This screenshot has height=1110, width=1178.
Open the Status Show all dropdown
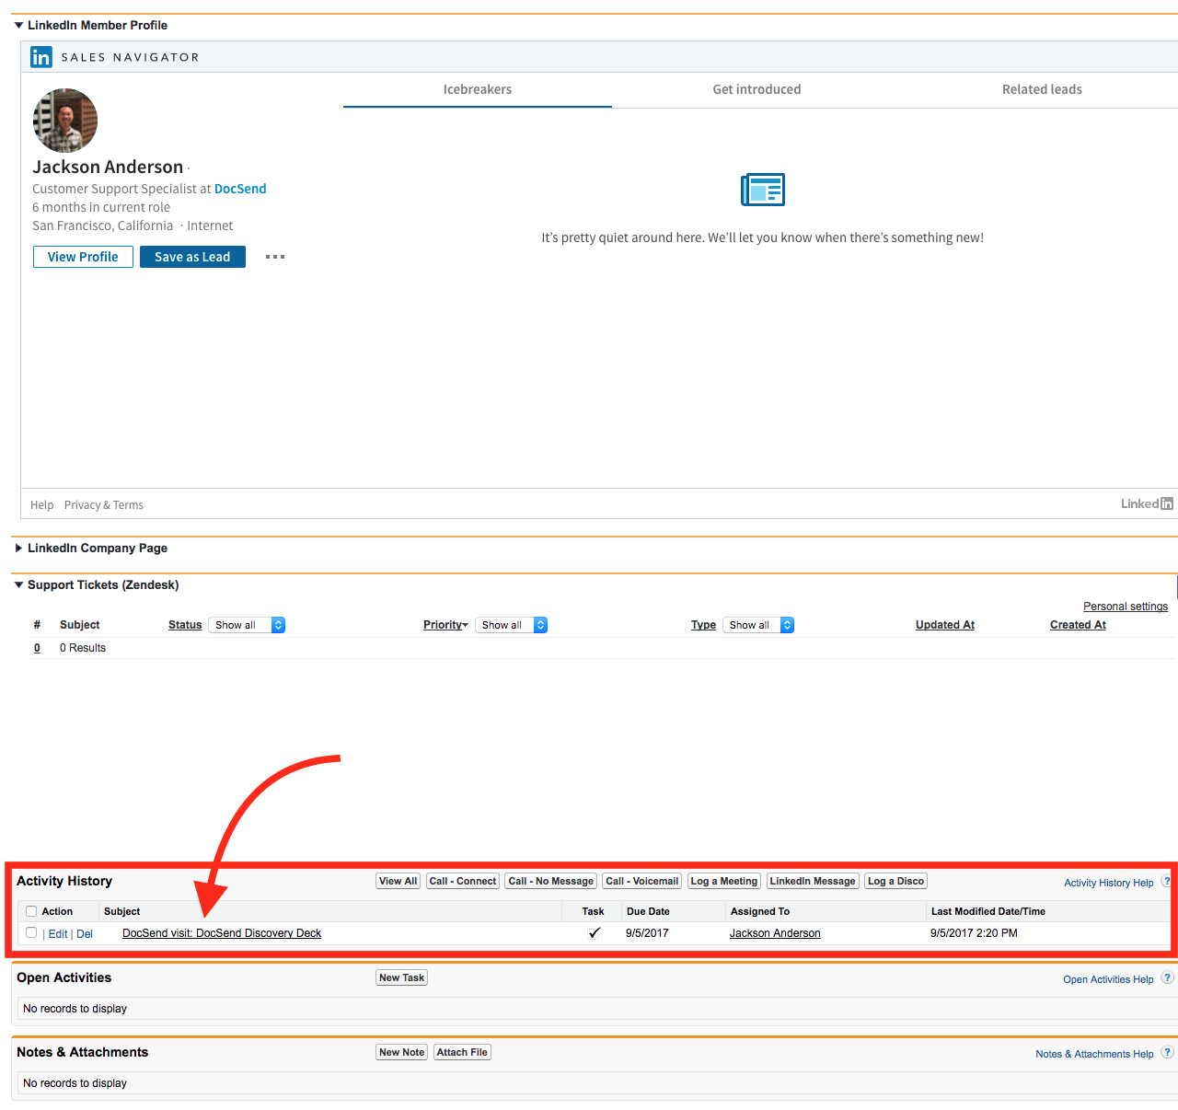point(247,625)
